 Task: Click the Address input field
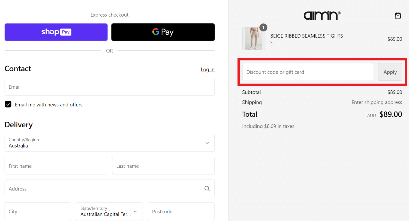tap(110, 189)
